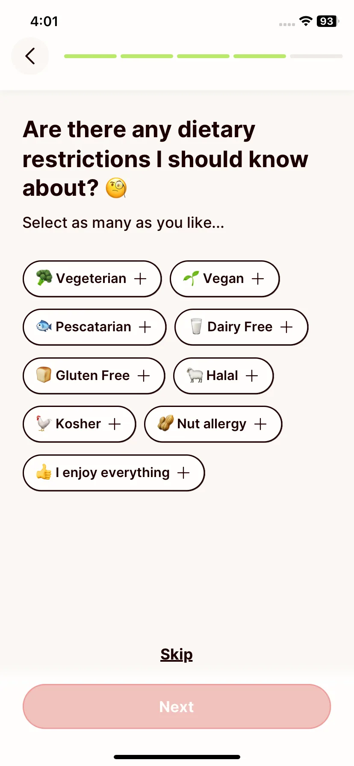Viewport: 354px width, 766px height.
Task: Click the rooster icon on Kosher
Action: click(x=44, y=424)
